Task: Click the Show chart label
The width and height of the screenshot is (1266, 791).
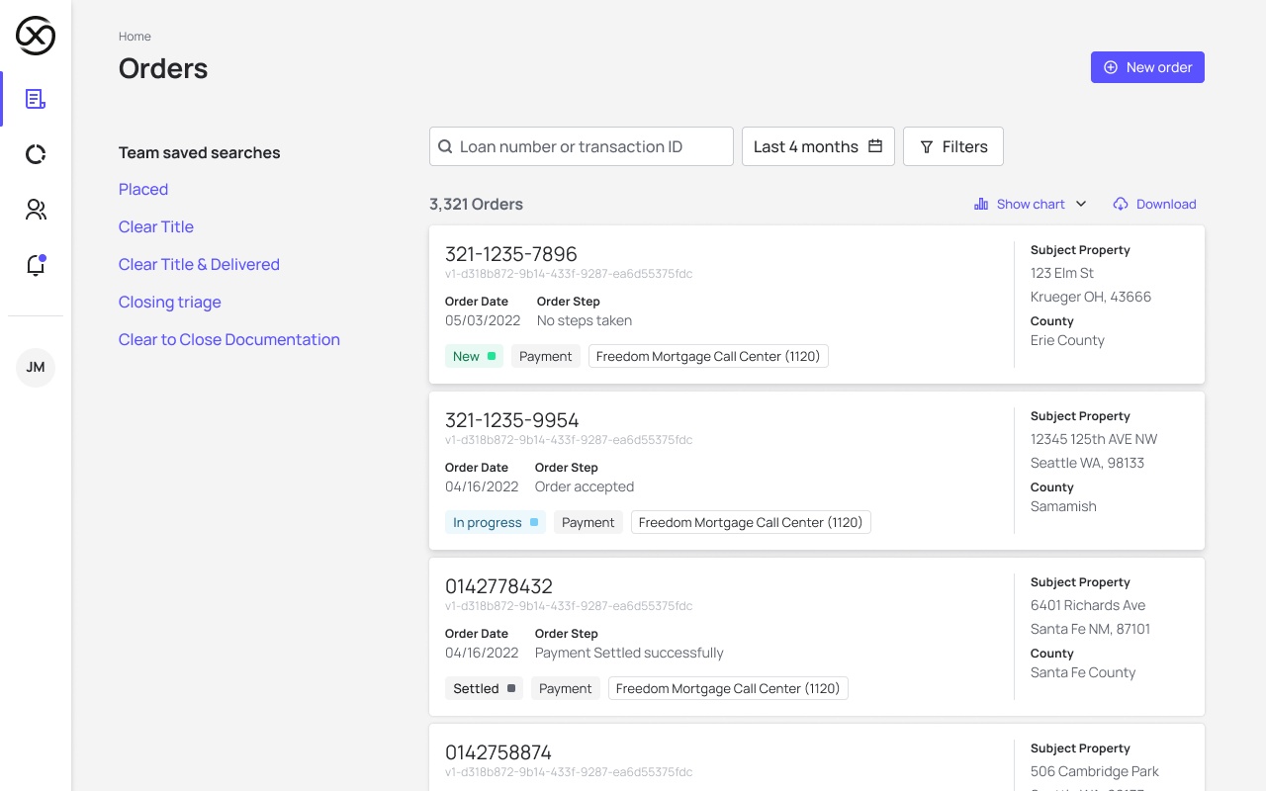Action: click(x=1031, y=204)
